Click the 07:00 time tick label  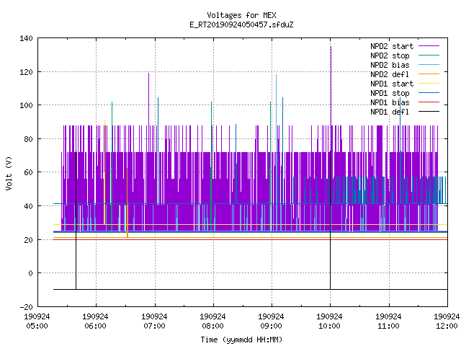[x=154, y=326]
